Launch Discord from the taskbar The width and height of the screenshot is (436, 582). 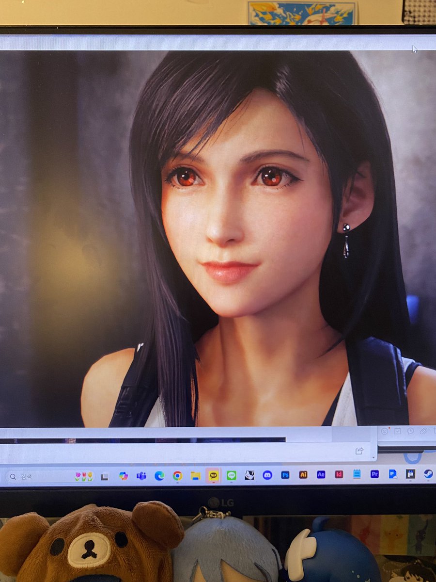pos(267,475)
